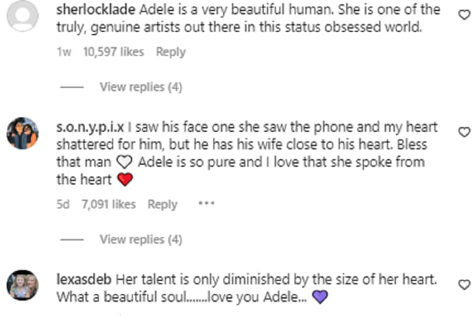
Task: Open s.o.n.y.p.i.x's profile picture
Action: tap(23, 133)
